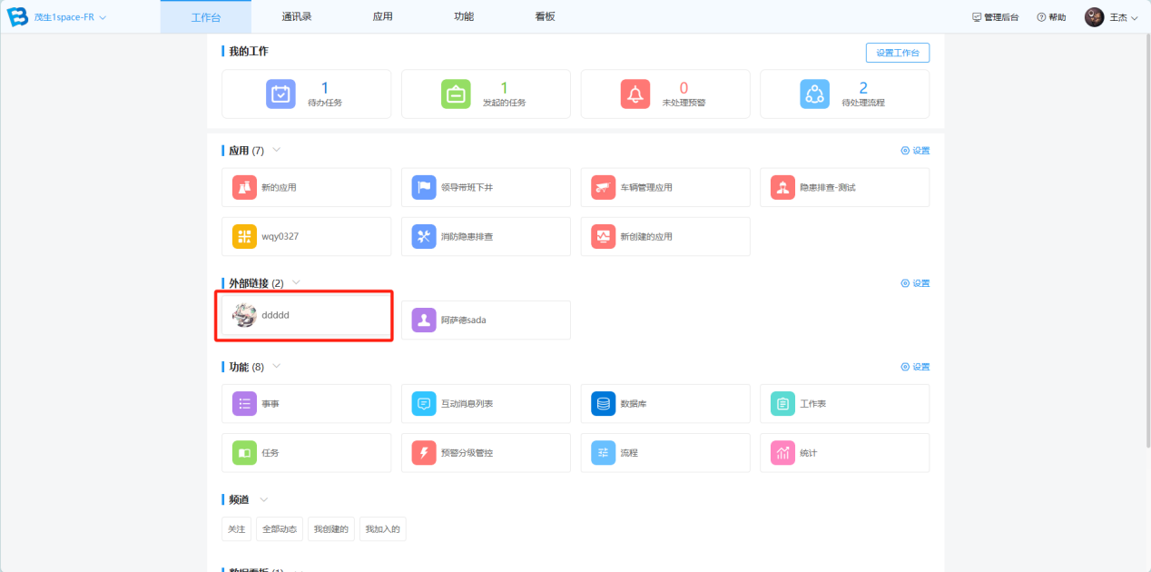Expand the 茂生1space-FR workspace dropdown

(x=102, y=17)
